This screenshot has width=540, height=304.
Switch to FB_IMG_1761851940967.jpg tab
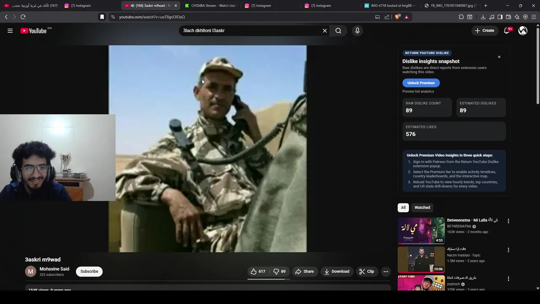[451, 5]
